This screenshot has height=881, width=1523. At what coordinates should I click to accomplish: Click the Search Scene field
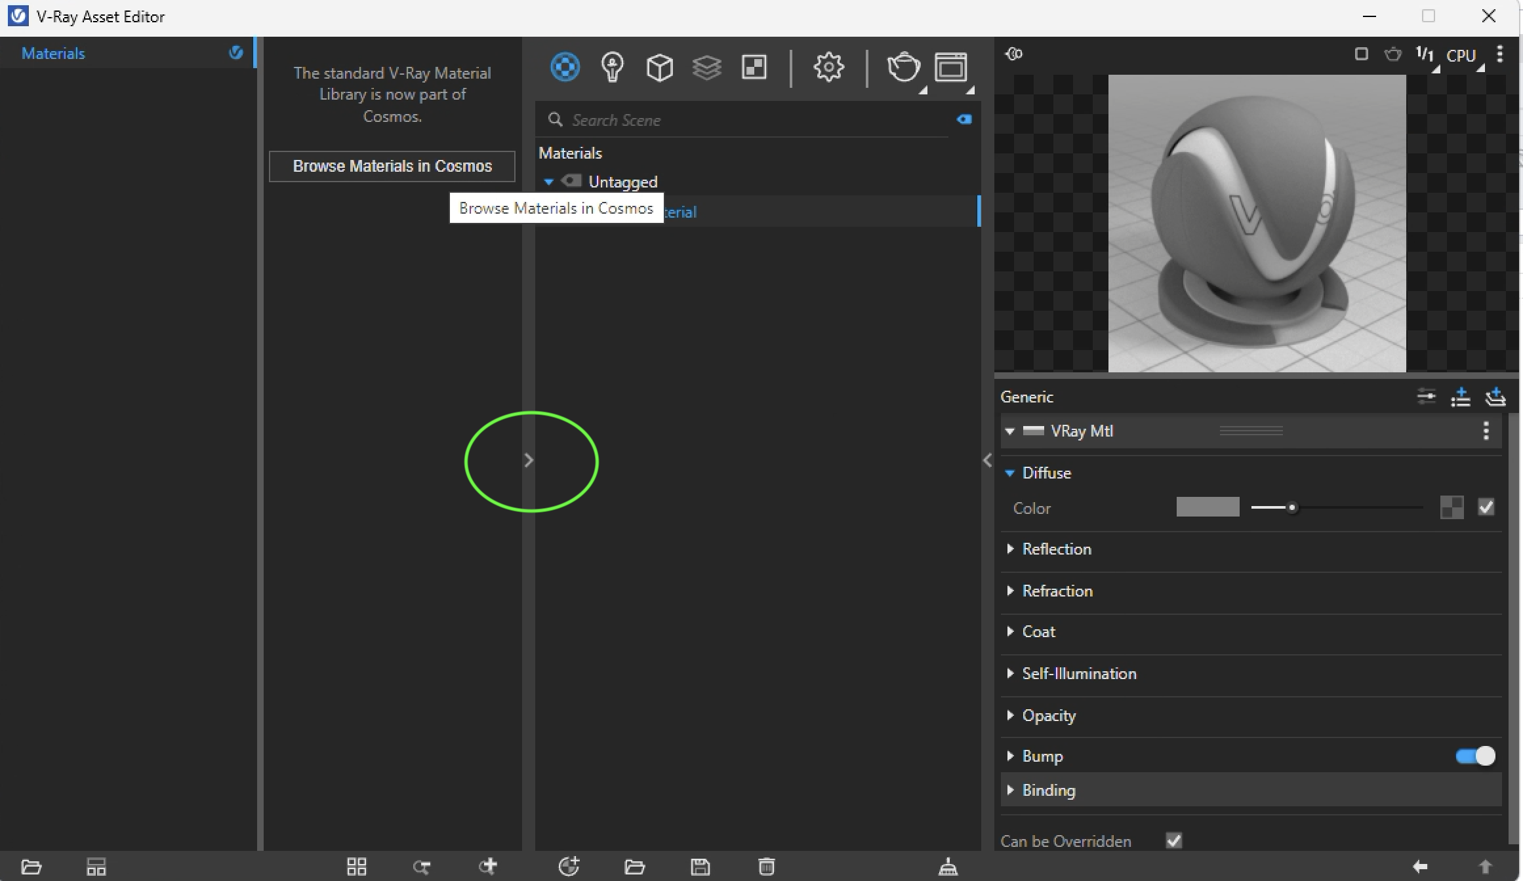point(748,120)
